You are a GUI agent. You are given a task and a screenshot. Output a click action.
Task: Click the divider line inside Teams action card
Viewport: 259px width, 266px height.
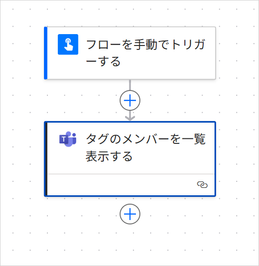pos(131,174)
